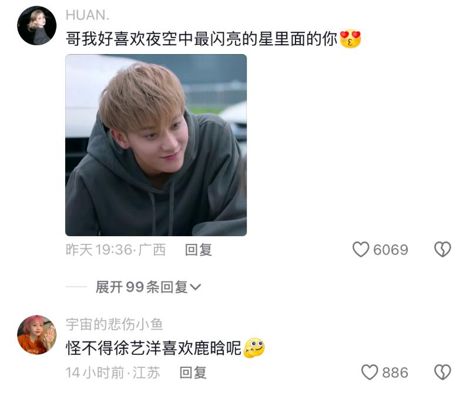Viewport: 470px width, 396px height.
Task: Dislike HUAN.'s comment via broken heart icon
Action: coord(442,250)
